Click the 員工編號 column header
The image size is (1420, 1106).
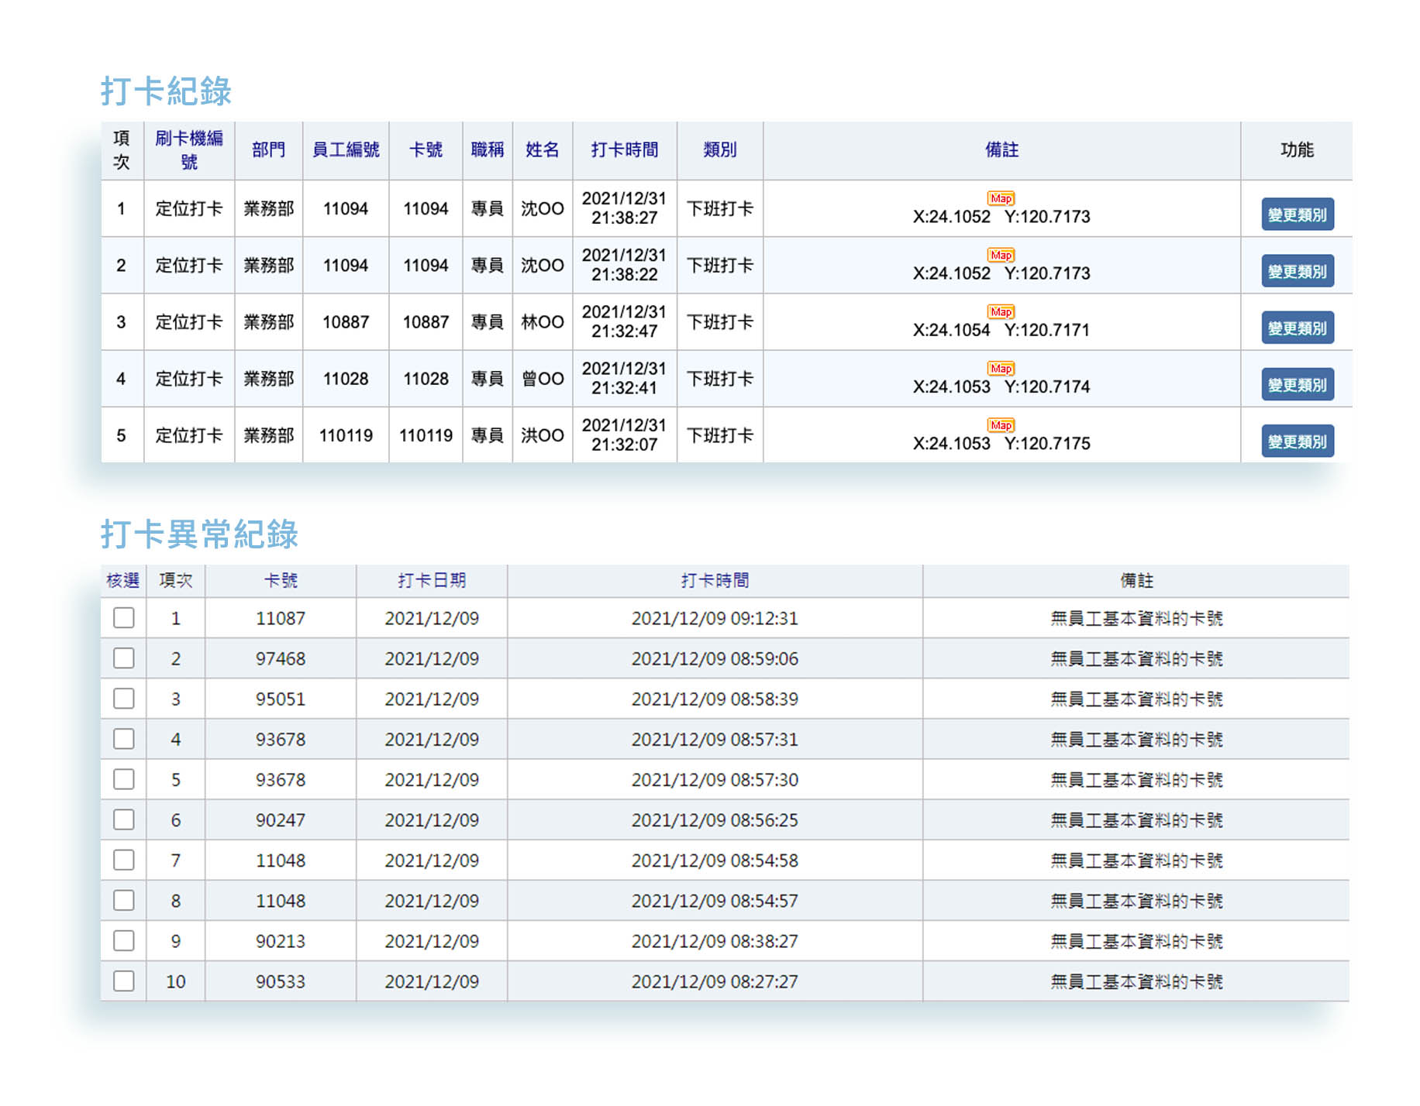click(346, 149)
